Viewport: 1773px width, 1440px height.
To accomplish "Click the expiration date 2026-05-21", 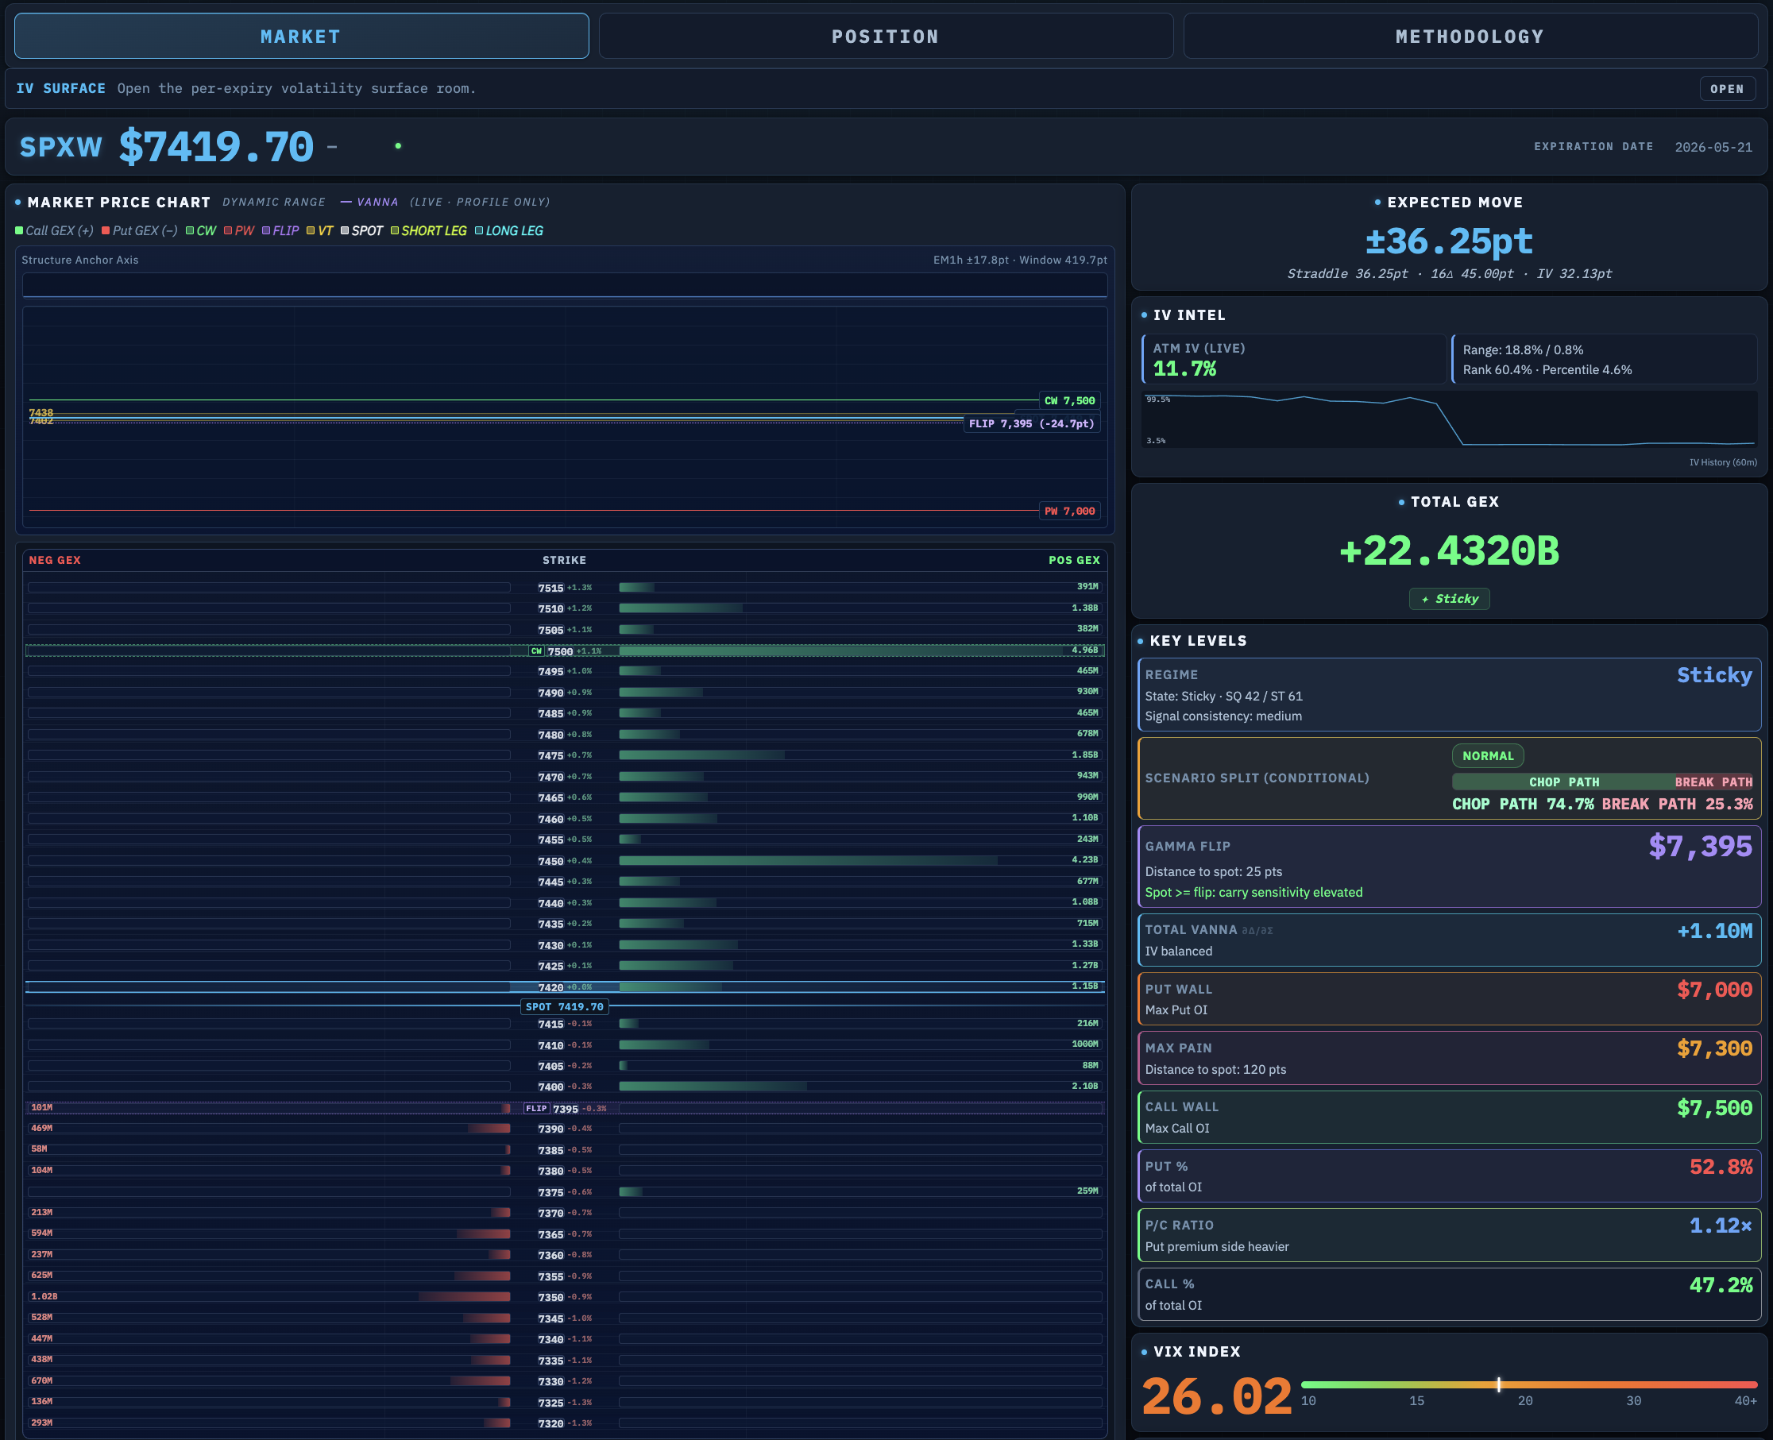I will pos(1713,147).
